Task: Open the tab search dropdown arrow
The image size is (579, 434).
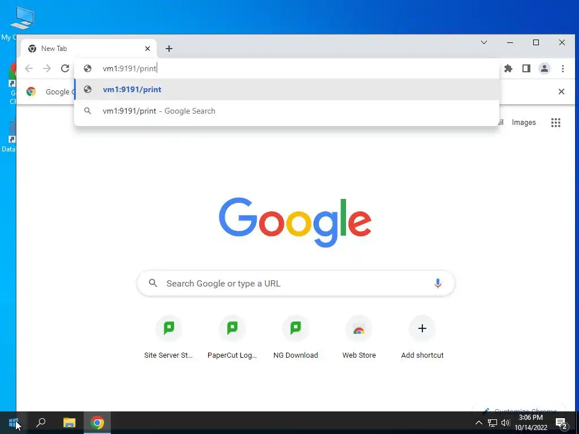Action: pos(484,42)
